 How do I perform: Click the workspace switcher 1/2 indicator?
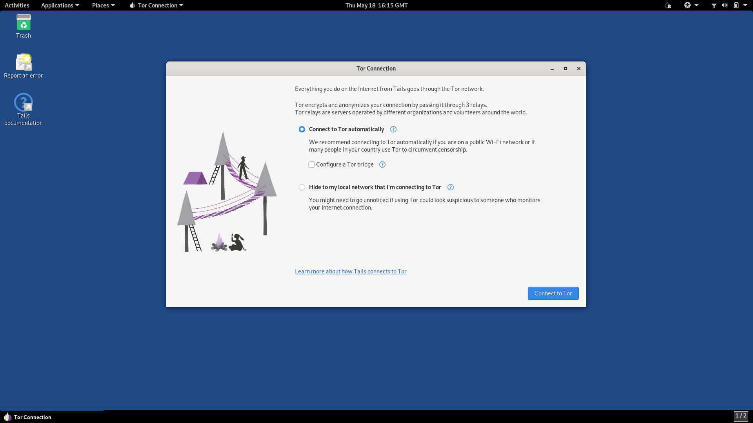(x=740, y=416)
